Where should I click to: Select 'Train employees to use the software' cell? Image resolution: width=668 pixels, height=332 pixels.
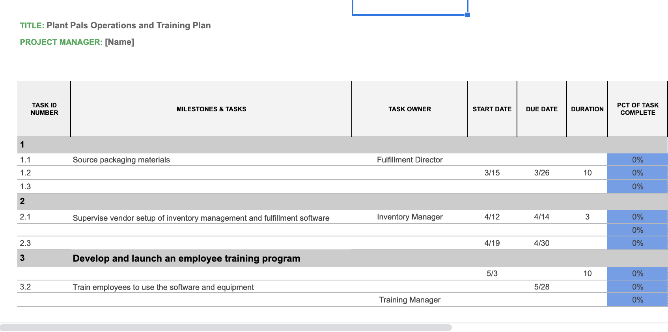[211, 287]
